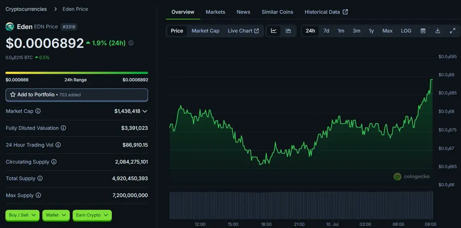Image resolution: width=461 pixels, height=228 pixels.
Task: Go to Cryptocurrencies breadcrumb link
Action: click(26, 9)
